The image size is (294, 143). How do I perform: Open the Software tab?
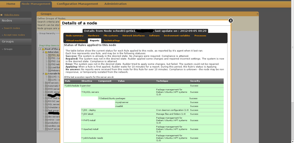tap(154, 35)
